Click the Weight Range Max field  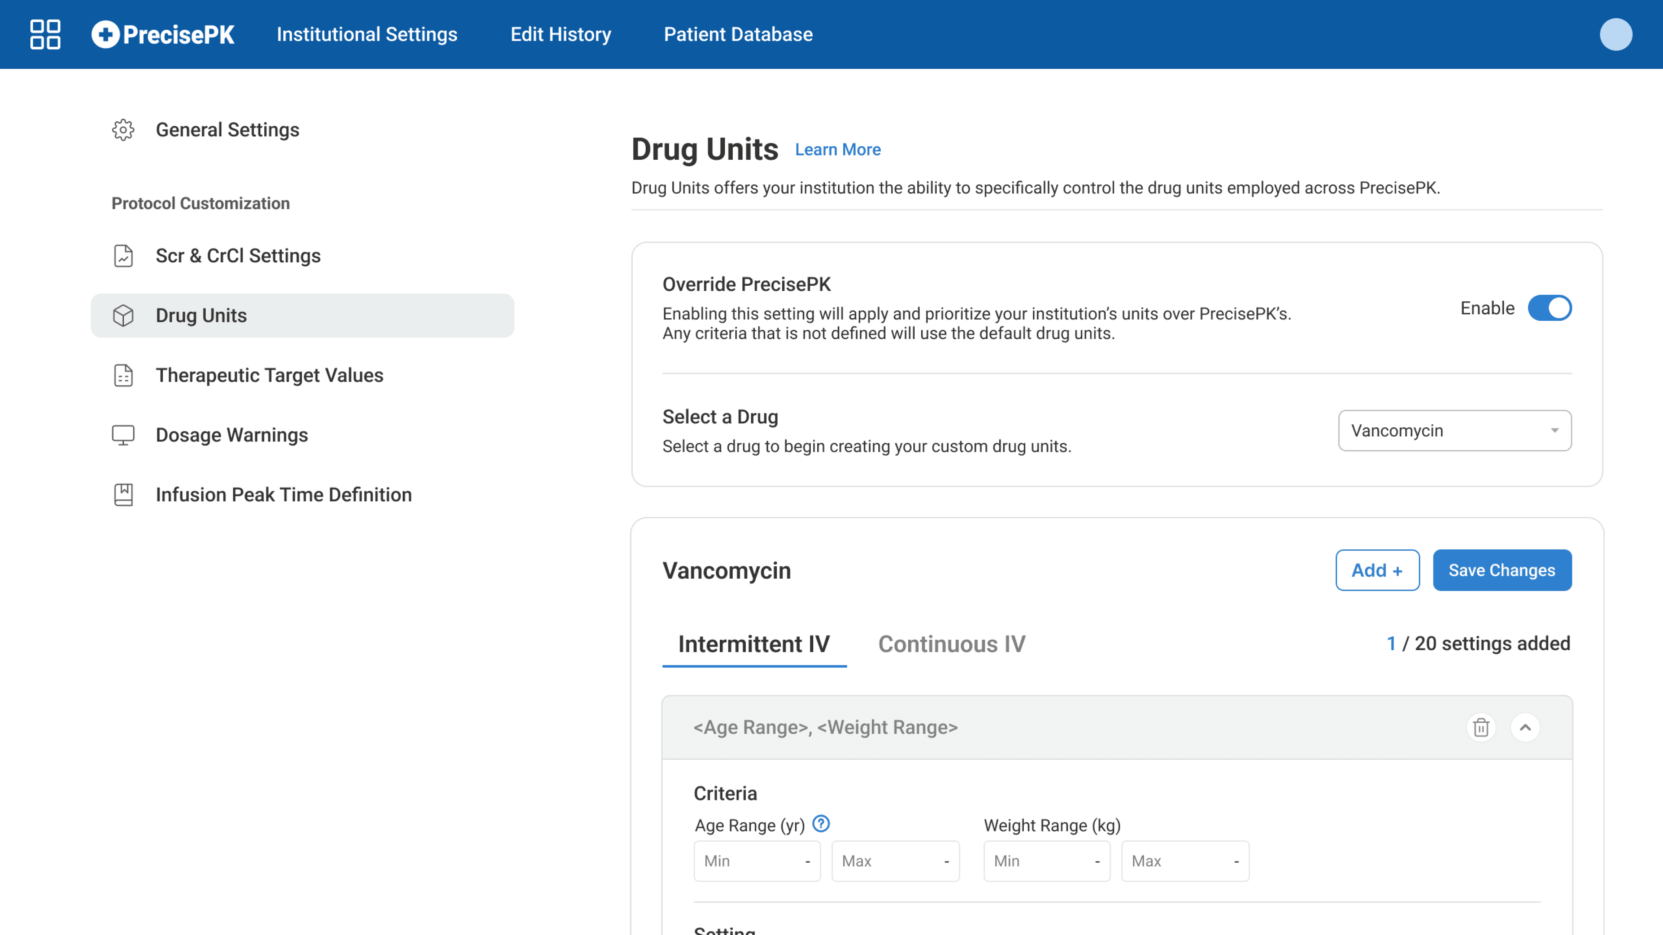click(x=1184, y=861)
